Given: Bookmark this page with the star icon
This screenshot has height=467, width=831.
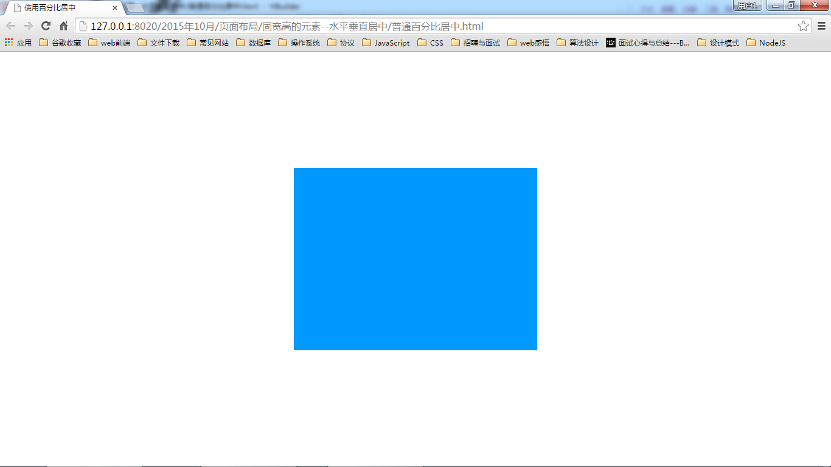Looking at the screenshot, I should point(803,26).
